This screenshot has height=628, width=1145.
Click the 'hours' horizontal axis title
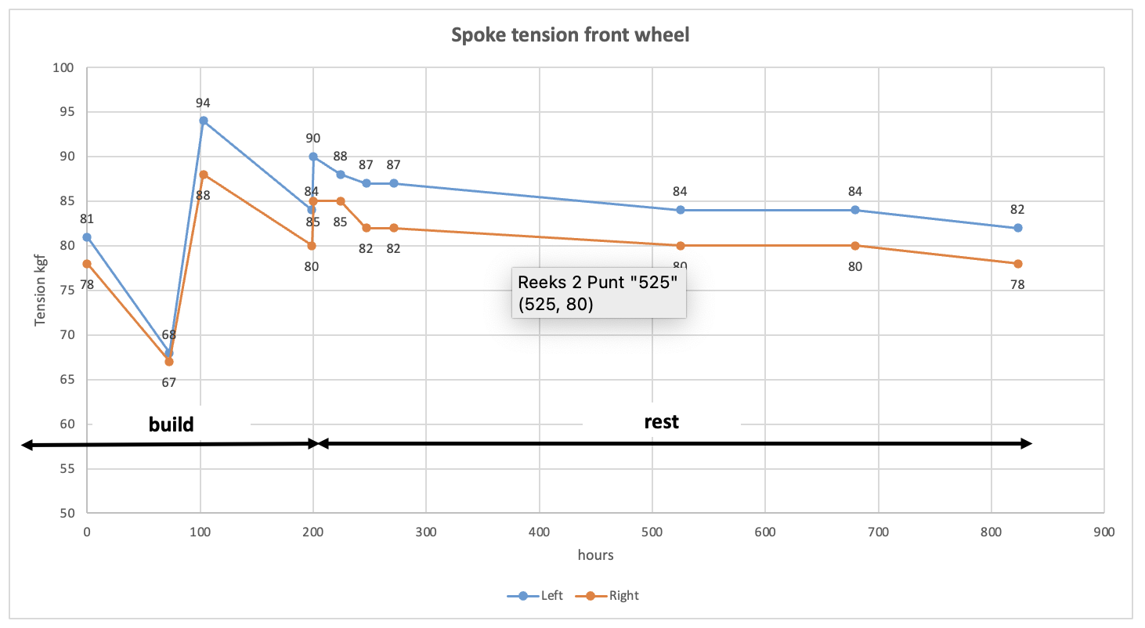595,555
